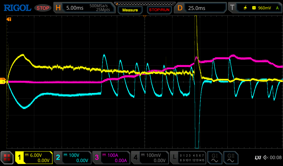This screenshot has width=283, height=166.
Task: Open the logic analyzer L panel
Action: pyautogui.click(x=188, y=158)
